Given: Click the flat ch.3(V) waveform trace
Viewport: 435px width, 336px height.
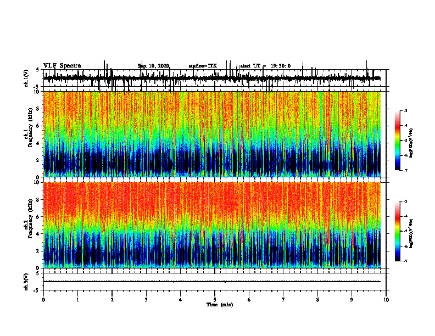Looking at the screenshot, I should pyautogui.click(x=212, y=282).
